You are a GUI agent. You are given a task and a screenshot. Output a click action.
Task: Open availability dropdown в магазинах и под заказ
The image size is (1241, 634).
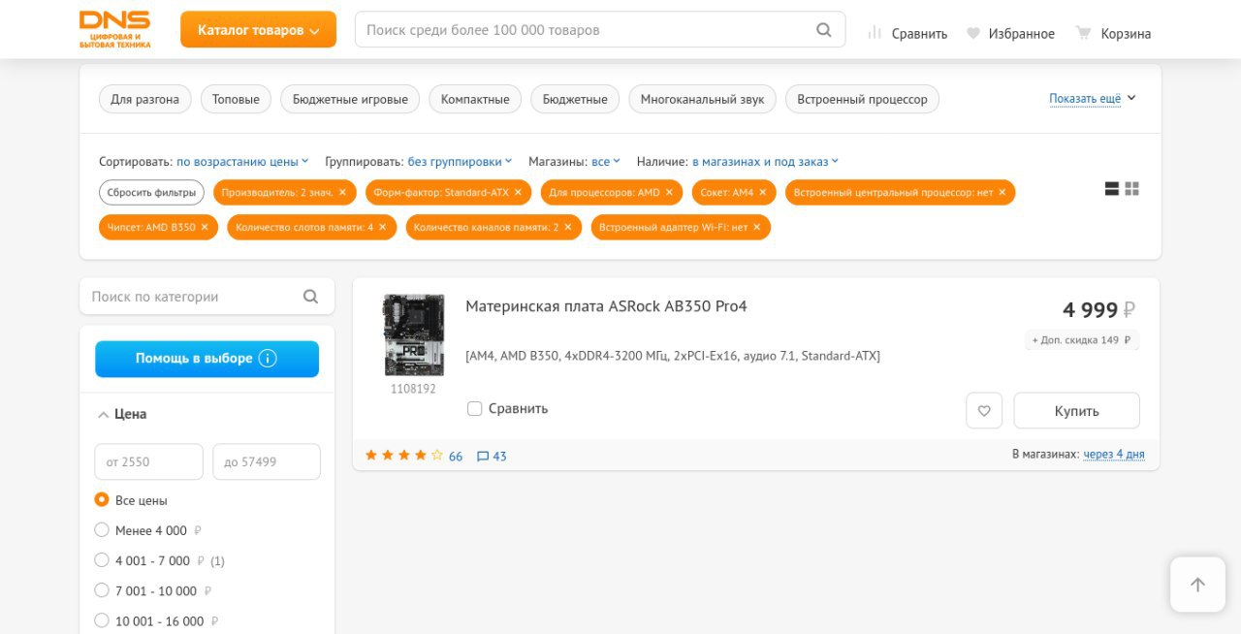click(x=765, y=162)
